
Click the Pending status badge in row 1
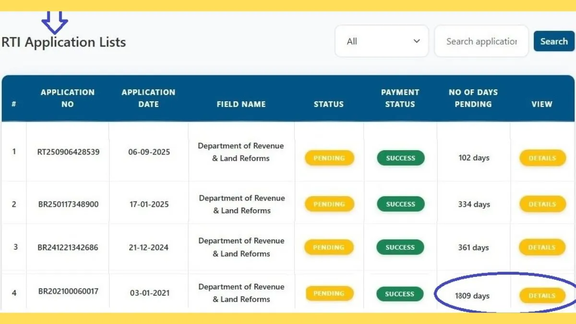(x=329, y=158)
